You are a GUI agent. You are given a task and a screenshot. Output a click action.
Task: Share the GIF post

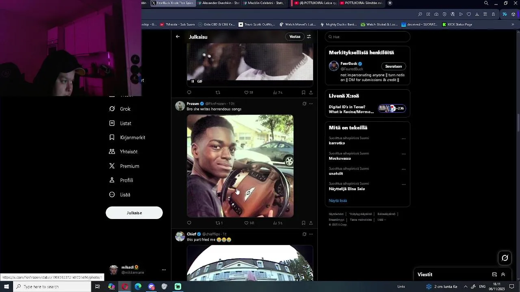coord(311,92)
